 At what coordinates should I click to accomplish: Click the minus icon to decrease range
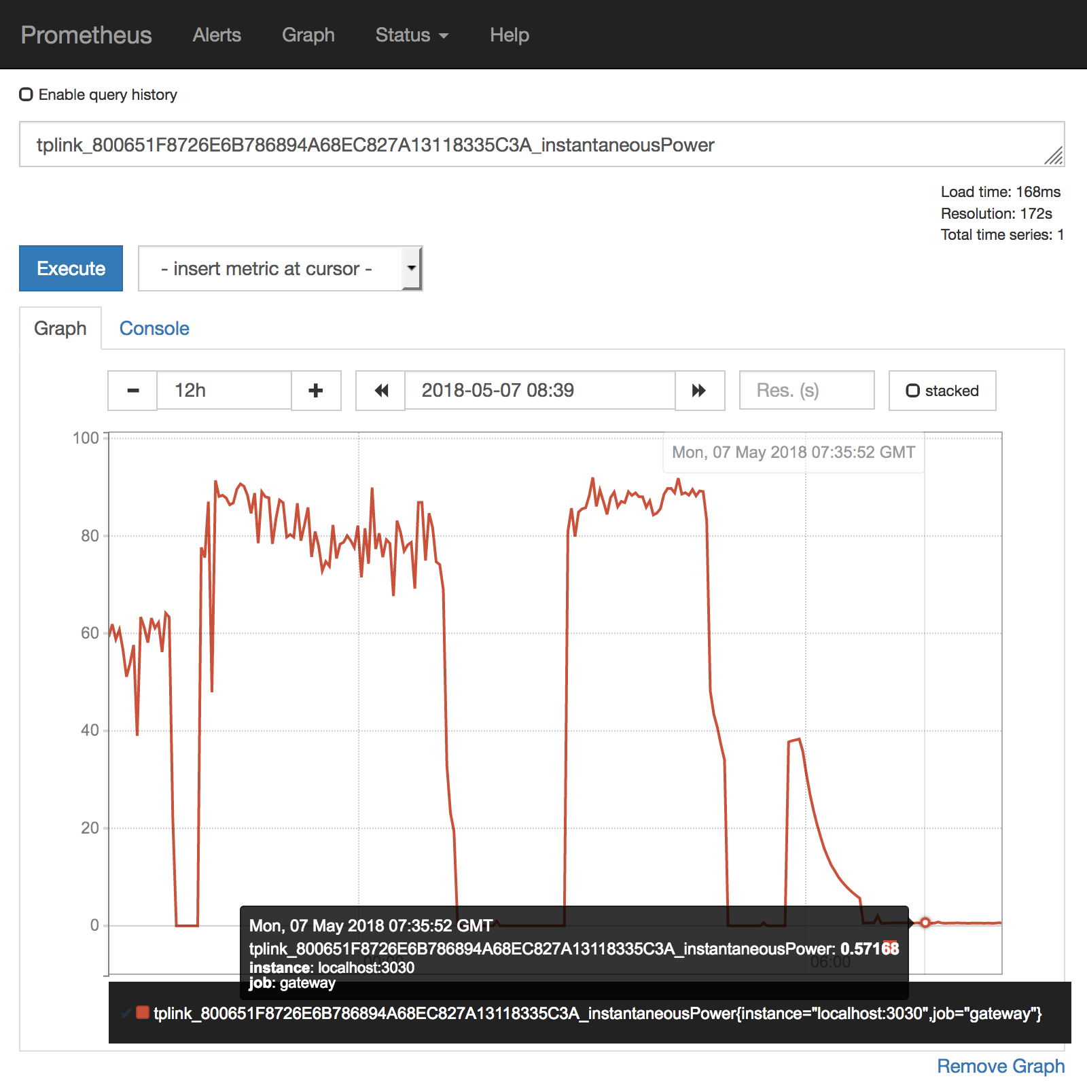click(132, 391)
